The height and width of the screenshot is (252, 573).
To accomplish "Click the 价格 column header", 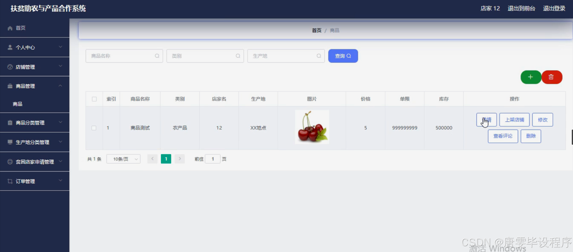I will point(366,99).
